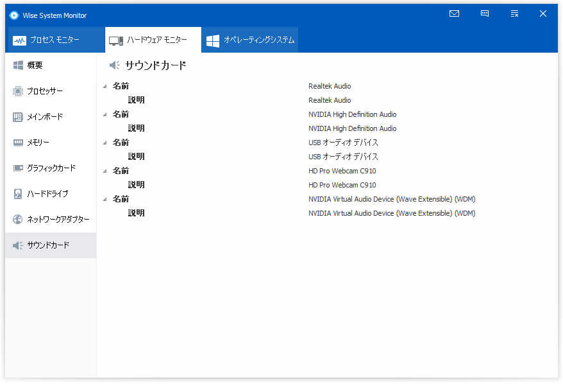
Task: Select NVIDIA Virtual Audio Device name value
Action: coord(392,199)
